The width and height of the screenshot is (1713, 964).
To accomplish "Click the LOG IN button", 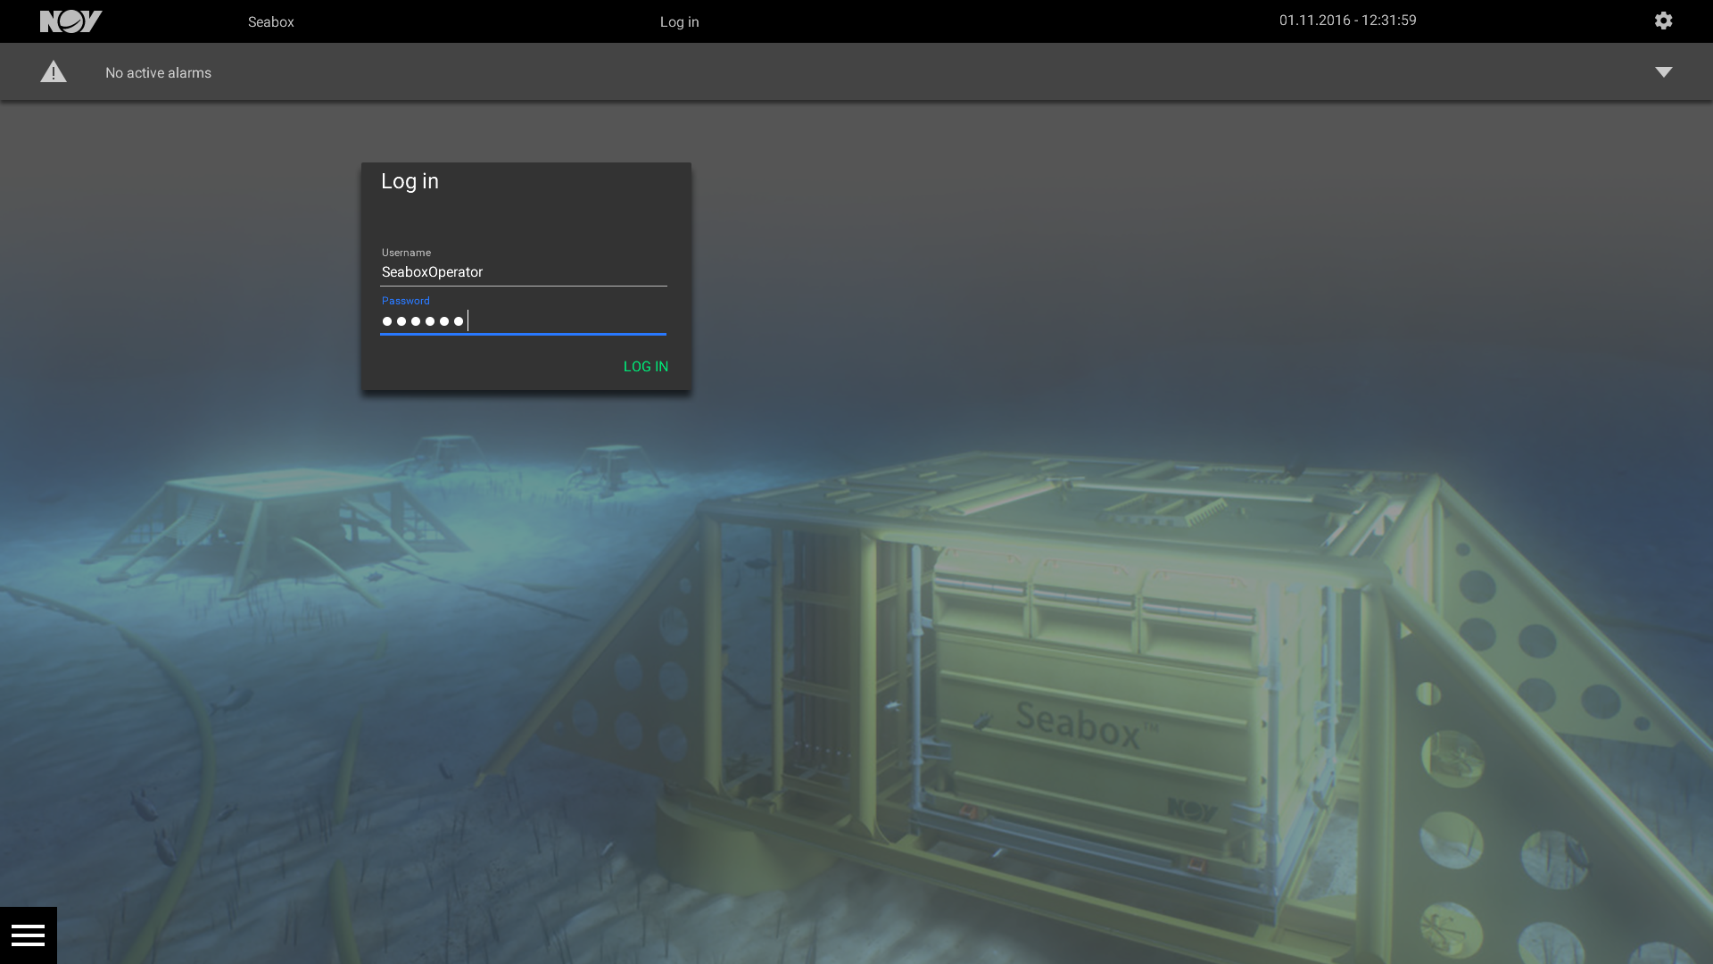I will [x=646, y=367].
